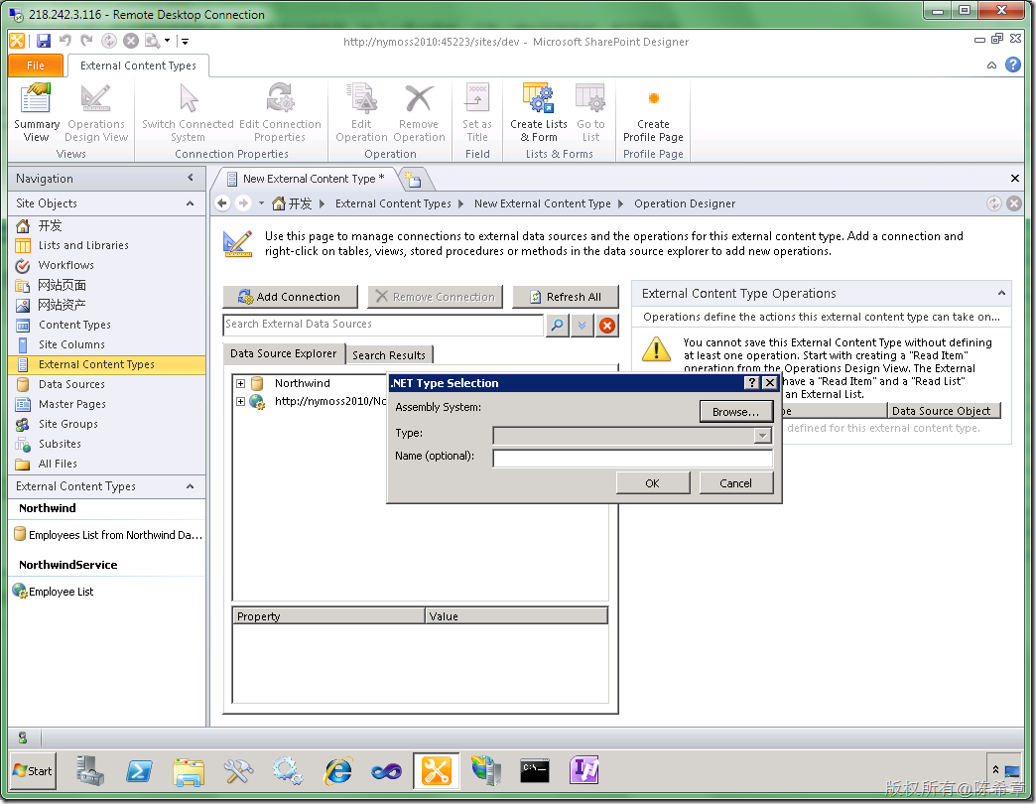Click Add Connection button
This screenshot has width=1036, height=804.
[x=290, y=297]
